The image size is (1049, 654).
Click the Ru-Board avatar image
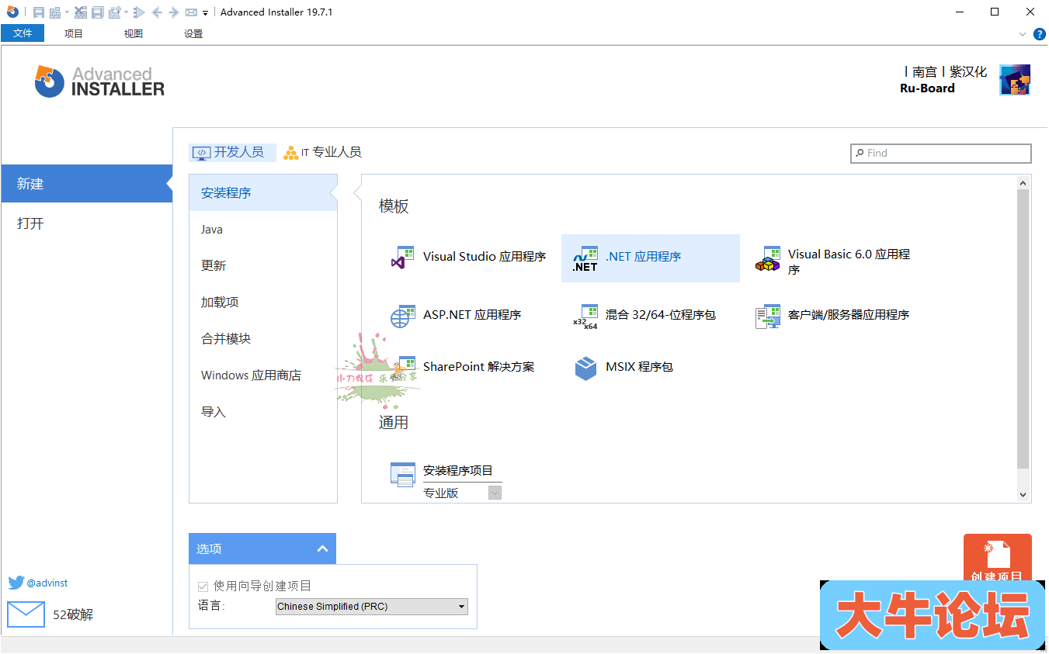click(1015, 80)
